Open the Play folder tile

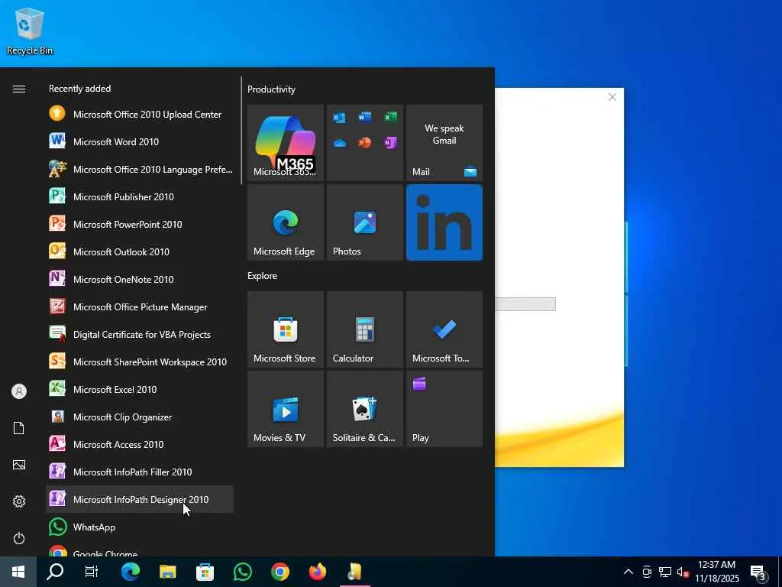point(444,409)
